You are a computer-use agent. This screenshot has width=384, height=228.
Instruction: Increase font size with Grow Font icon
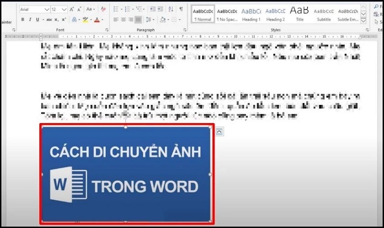coord(72,10)
